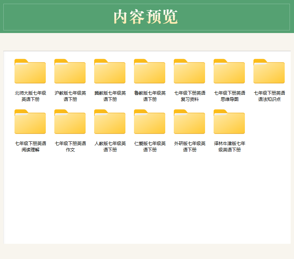This screenshot has width=294, height=259.
Task: Open the 沪教版七年级英语下册 folder icon
Action: [x=70, y=71]
